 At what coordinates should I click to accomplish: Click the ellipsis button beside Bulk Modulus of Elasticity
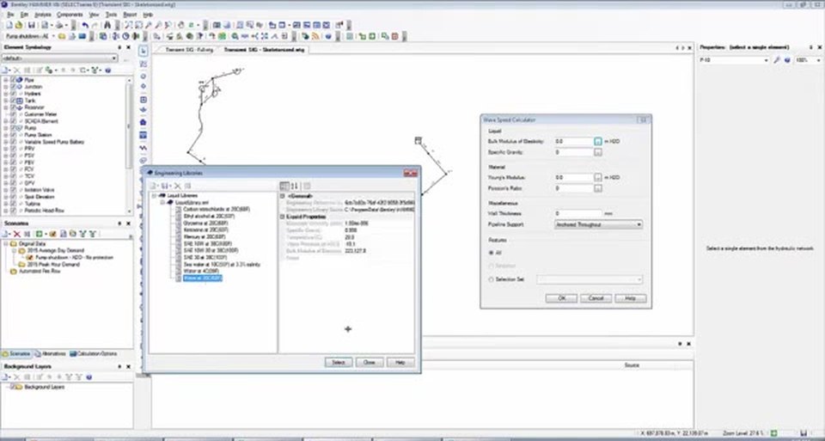598,142
